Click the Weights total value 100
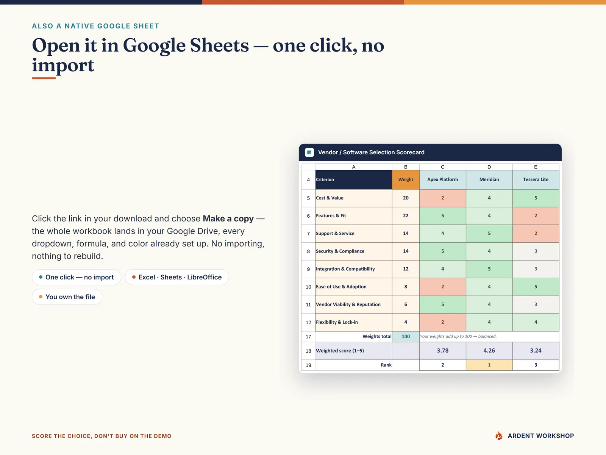The height and width of the screenshot is (455, 606). click(406, 337)
